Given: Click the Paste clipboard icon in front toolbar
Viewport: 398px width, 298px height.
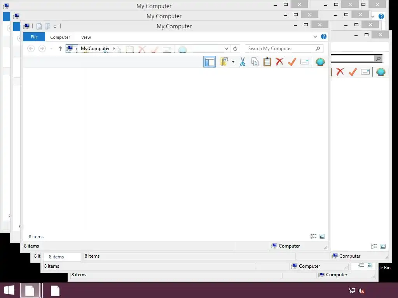Looking at the screenshot, I should click(267, 62).
